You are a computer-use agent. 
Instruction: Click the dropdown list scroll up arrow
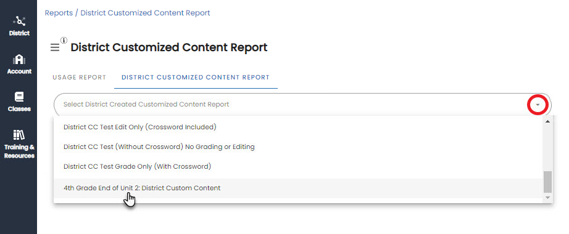click(547, 121)
